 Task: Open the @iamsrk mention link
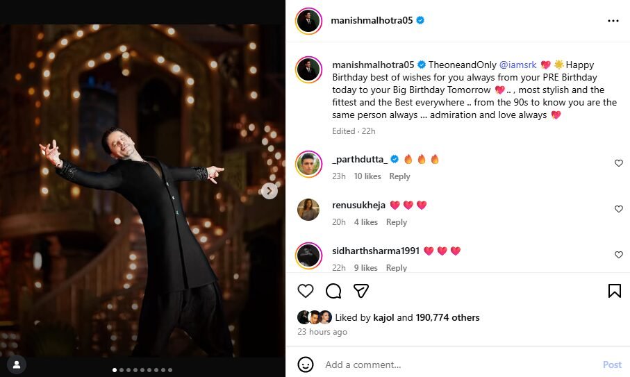click(517, 65)
